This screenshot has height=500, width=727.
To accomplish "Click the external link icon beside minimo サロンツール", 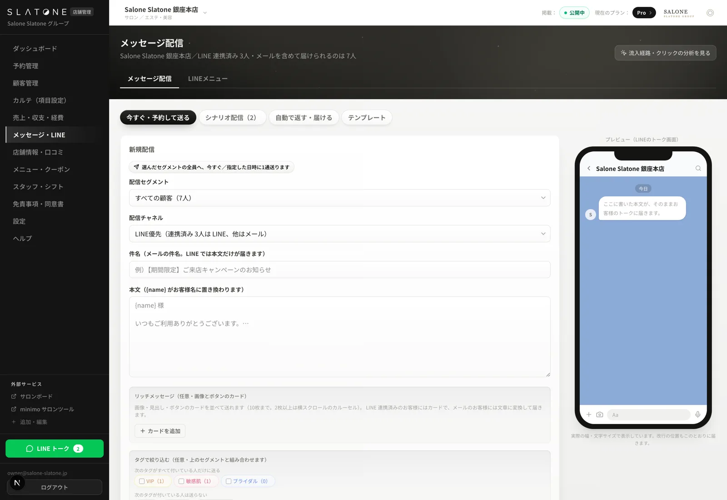I will click(x=14, y=409).
